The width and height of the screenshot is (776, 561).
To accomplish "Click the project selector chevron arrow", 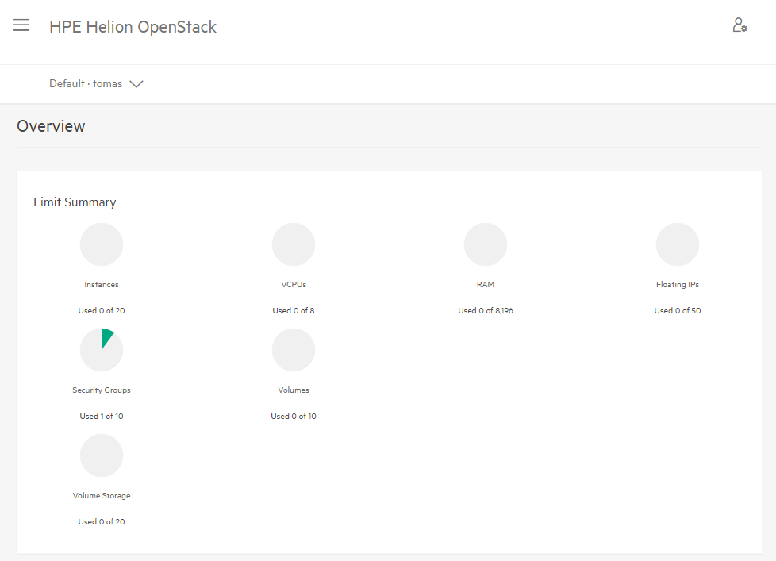I will click(136, 84).
